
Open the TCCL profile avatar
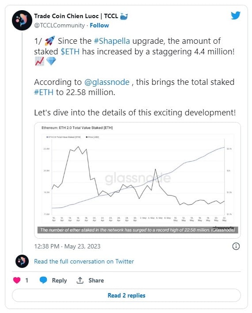[x=22, y=20]
